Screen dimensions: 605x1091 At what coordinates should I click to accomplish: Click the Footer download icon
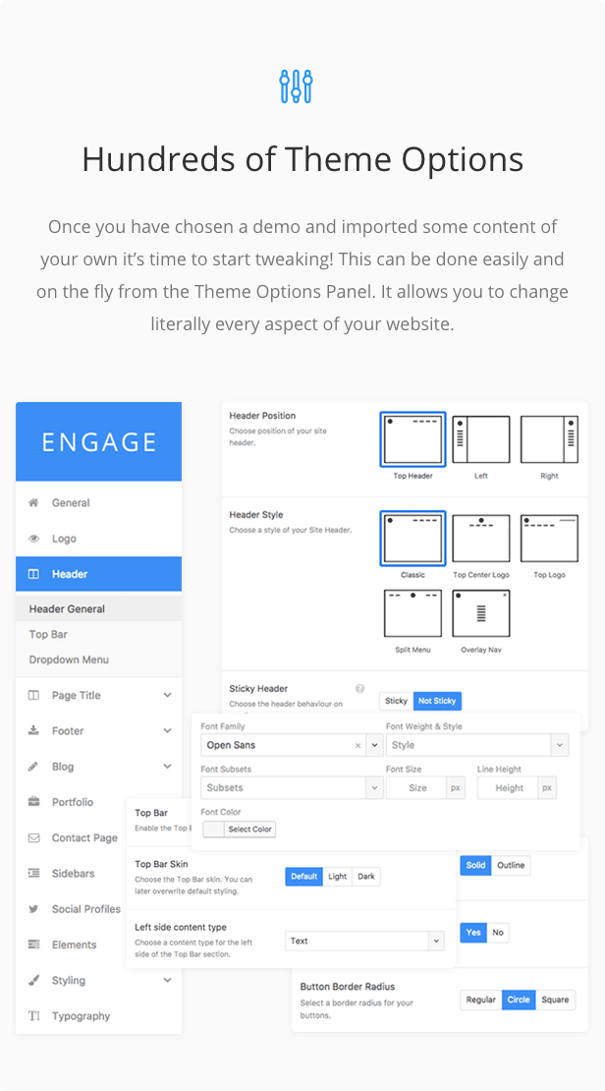coord(33,730)
